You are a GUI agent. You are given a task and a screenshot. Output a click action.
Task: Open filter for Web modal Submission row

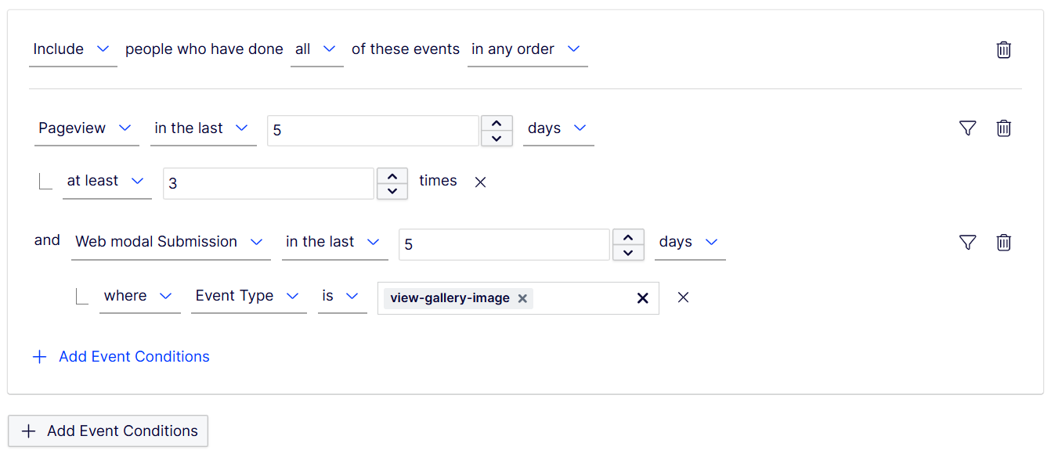pos(967,243)
